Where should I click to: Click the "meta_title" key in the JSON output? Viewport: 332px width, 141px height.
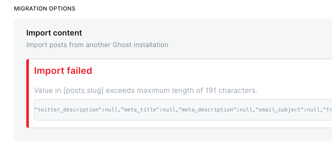click(x=141, y=110)
